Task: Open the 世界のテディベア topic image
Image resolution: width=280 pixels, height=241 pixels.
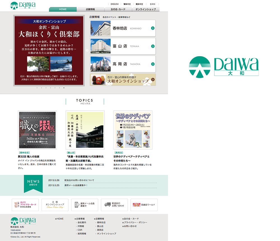Action: tap(133, 130)
